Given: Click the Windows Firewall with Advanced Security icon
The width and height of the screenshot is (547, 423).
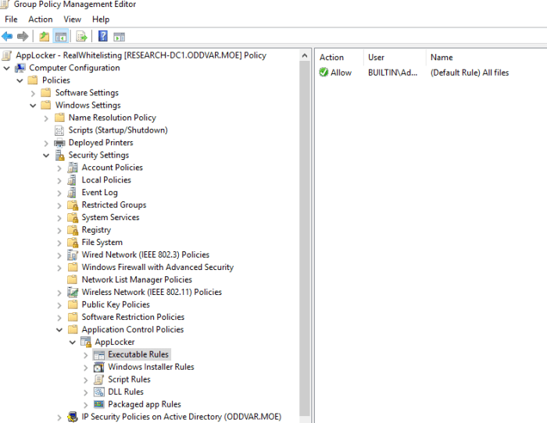Looking at the screenshot, I should click(x=73, y=267).
